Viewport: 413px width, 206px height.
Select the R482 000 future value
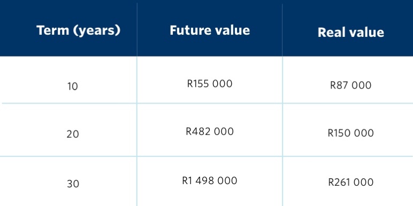coord(210,131)
